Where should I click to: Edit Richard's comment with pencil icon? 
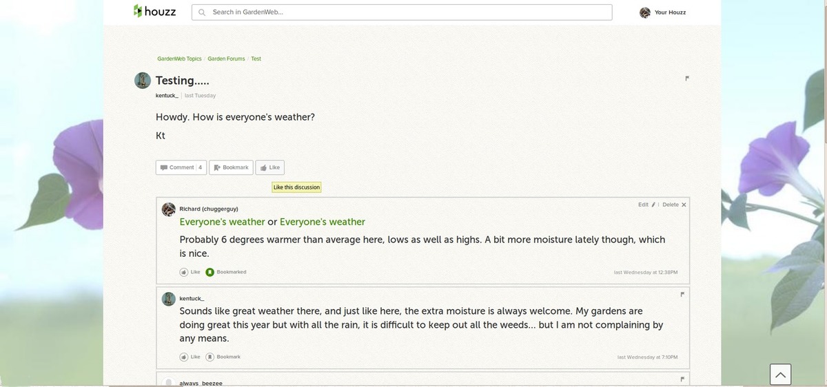coord(653,205)
